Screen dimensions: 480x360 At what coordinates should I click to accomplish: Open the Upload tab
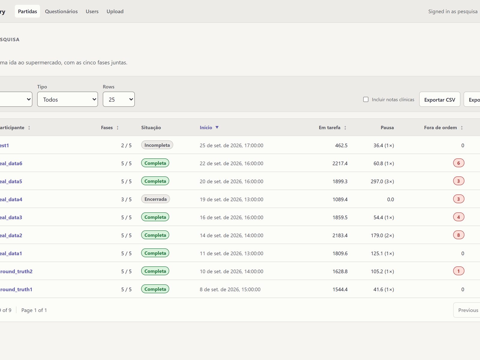coord(115,11)
